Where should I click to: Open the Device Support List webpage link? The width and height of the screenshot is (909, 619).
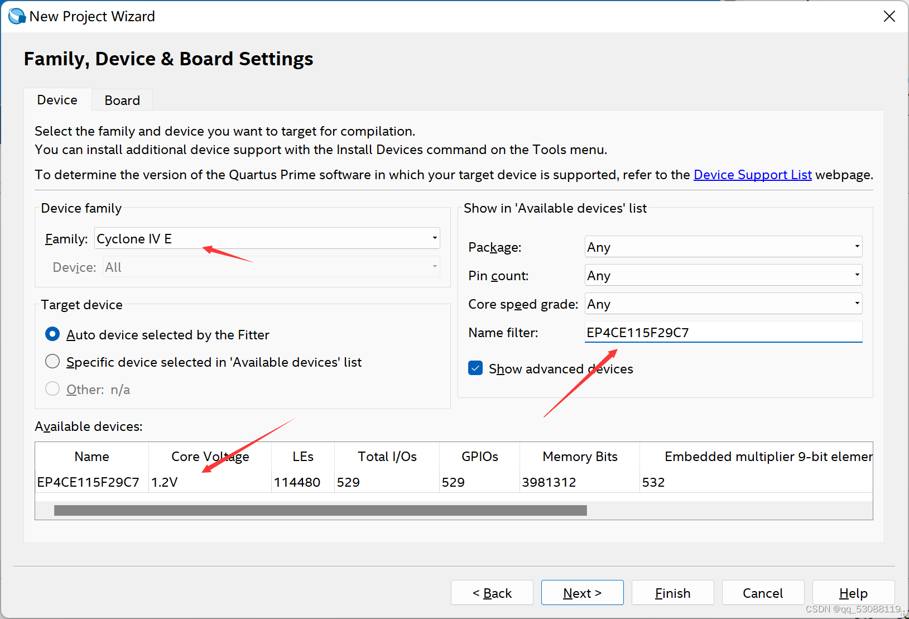(752, 175)
